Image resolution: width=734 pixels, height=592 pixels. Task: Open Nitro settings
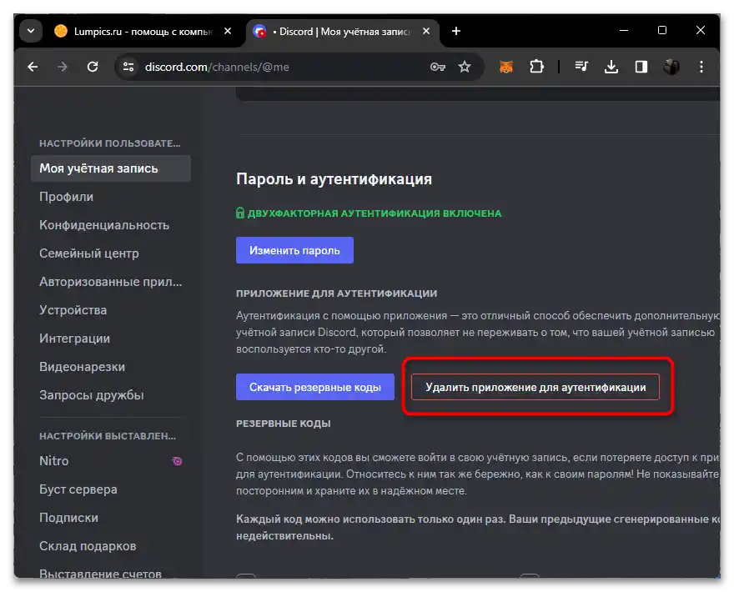(x=110, y=461)
